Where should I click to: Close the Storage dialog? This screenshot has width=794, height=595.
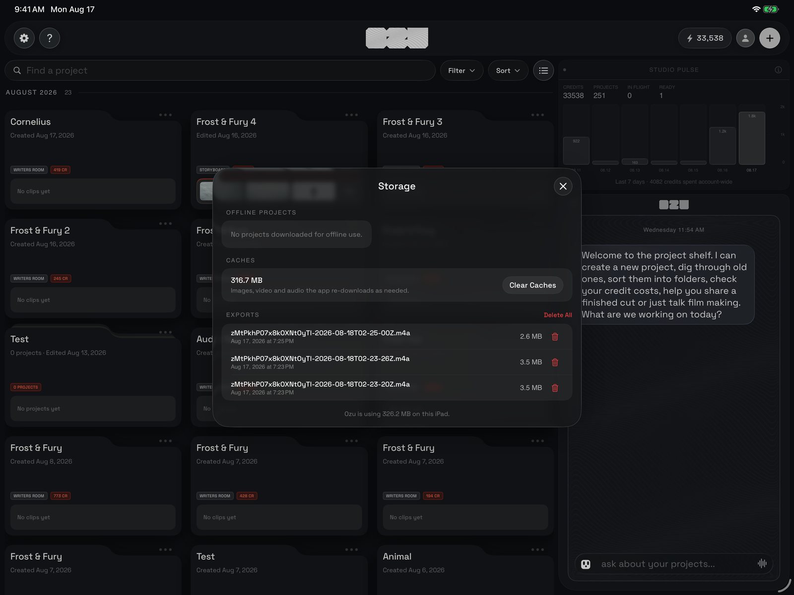[x=563, y=186]
